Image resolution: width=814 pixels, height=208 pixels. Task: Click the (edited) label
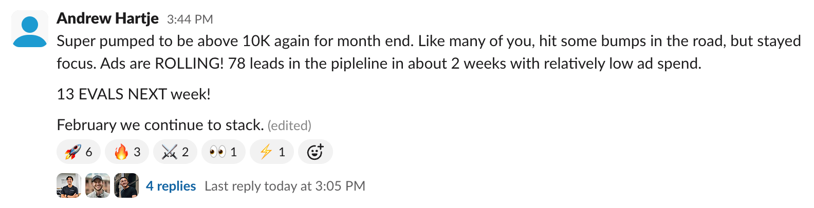point(289,126)
